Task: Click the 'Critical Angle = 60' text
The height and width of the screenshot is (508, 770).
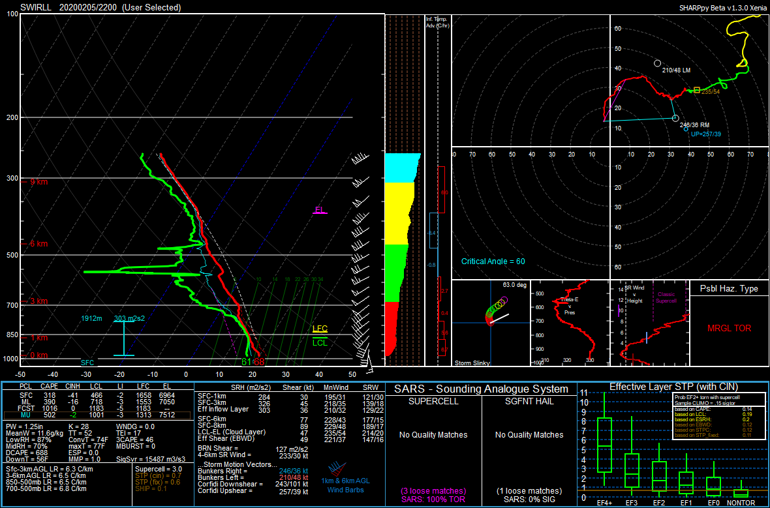Action: click(x=493, y=261)
